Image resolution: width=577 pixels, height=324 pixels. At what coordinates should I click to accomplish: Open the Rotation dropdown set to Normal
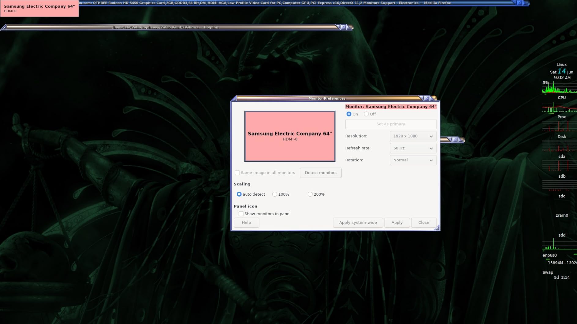tap(413, 160)
